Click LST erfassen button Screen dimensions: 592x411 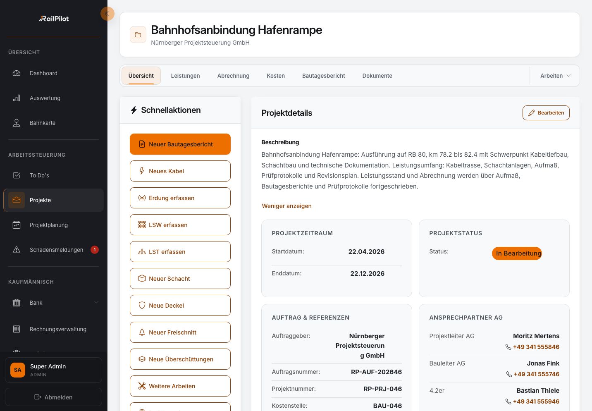pos(180,252)
